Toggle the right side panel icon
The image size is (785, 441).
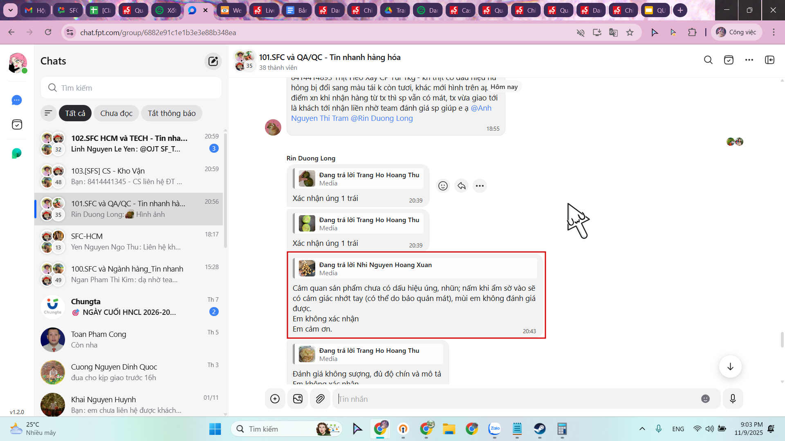[769, 60]
